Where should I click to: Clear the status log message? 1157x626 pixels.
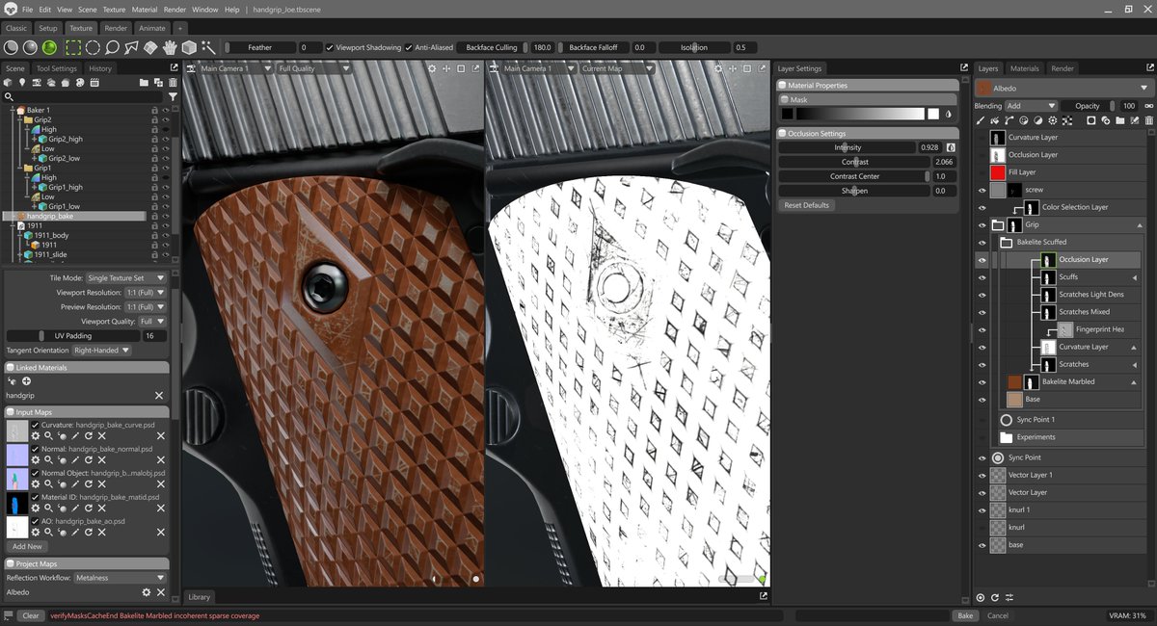point(31,615)
